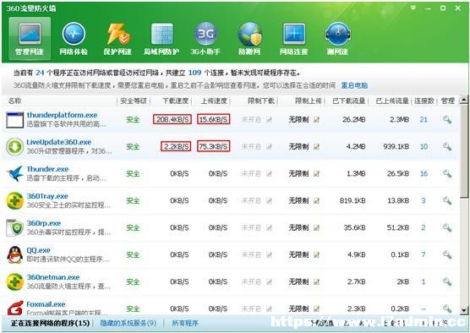Click the manage wrench for thunderplatform.exe
470x333 pixels.
pyautogui.click(x=447, y=119)
